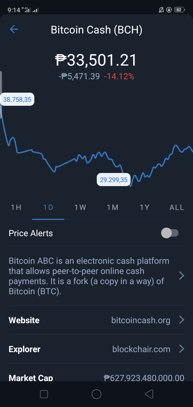Show the 1Y price chart

[x=145, y=207]
